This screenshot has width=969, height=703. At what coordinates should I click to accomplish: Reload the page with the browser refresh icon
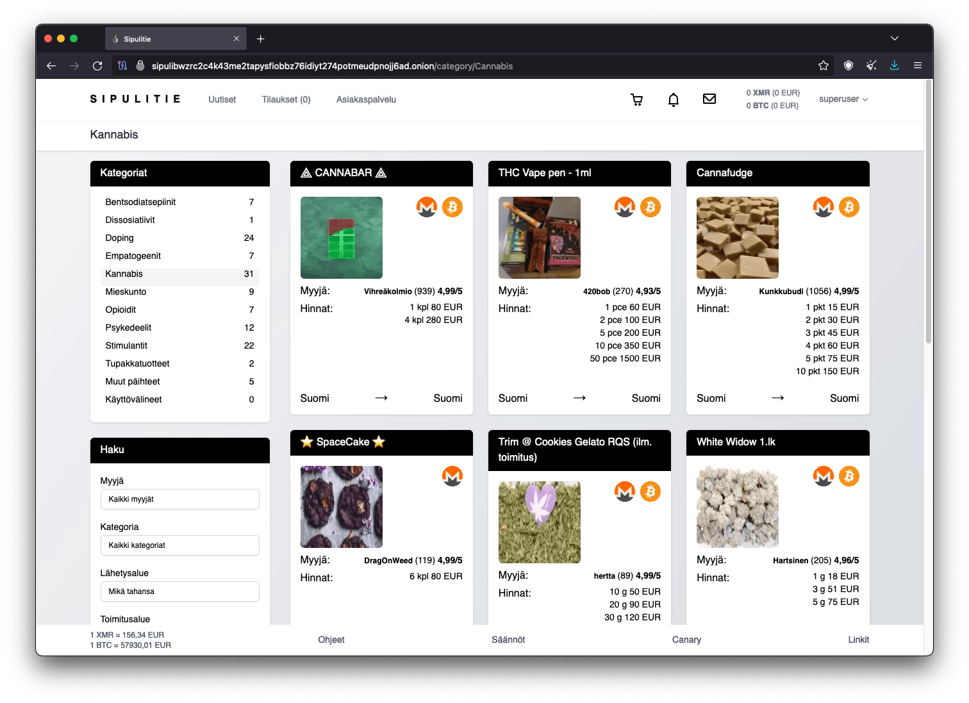point(97,66)
